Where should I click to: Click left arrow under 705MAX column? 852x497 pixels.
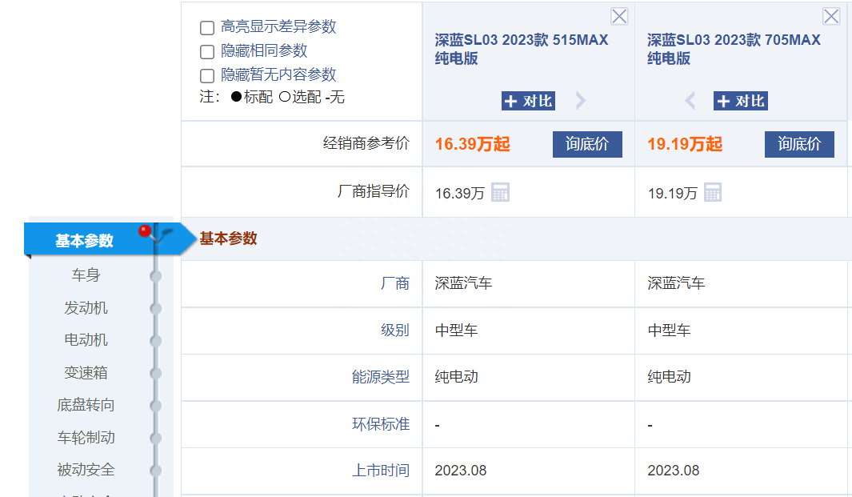[x=690, y=101]
